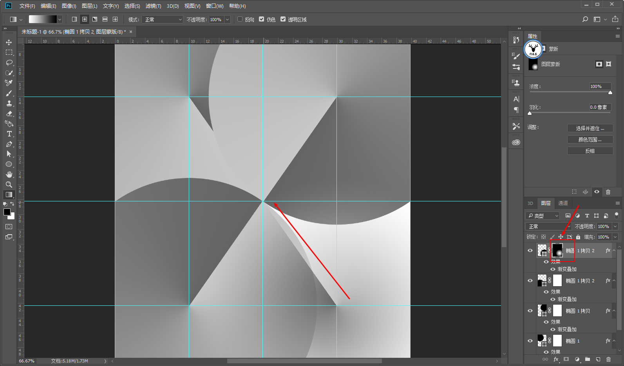Select the Pen tool
This screenshot has width=624, height=366.
pos(9,144)
